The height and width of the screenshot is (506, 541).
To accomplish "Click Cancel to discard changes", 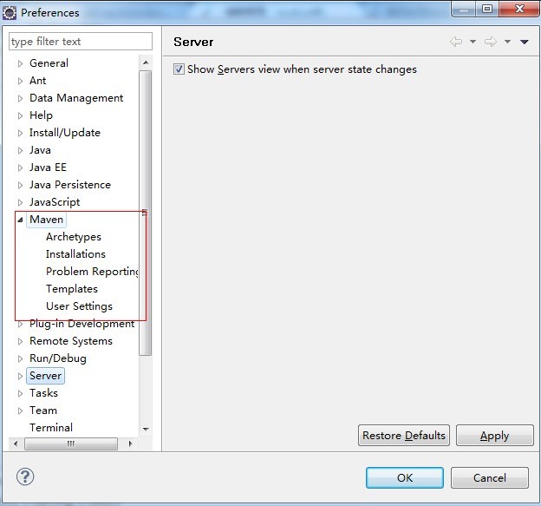I will point(489,477).
